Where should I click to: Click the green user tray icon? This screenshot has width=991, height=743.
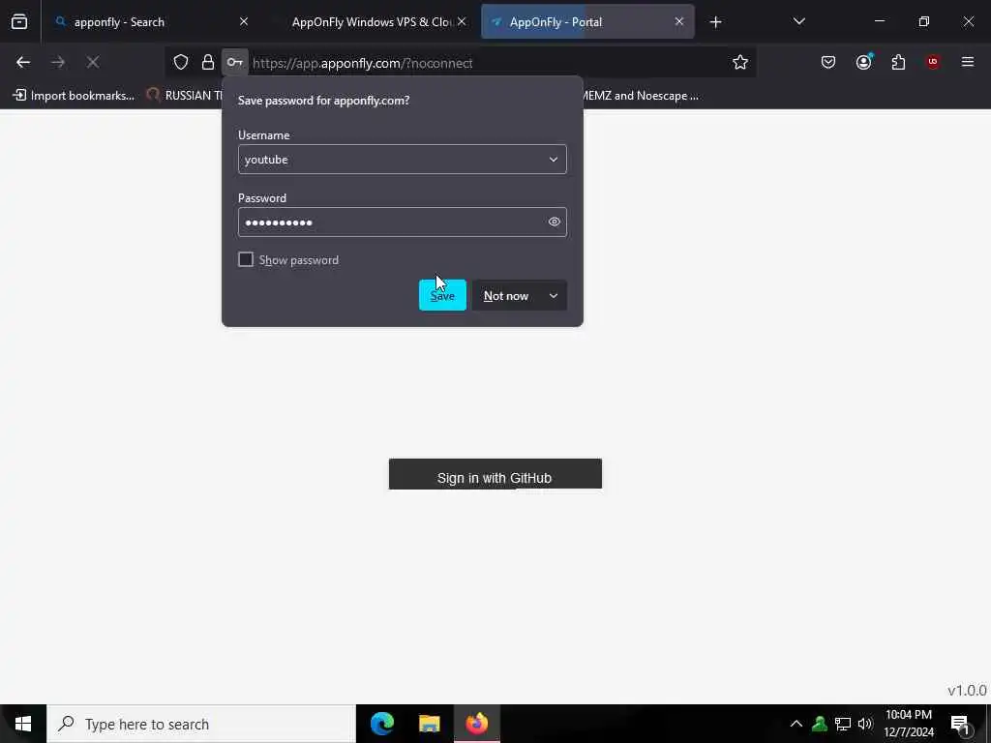coord(820,724)
